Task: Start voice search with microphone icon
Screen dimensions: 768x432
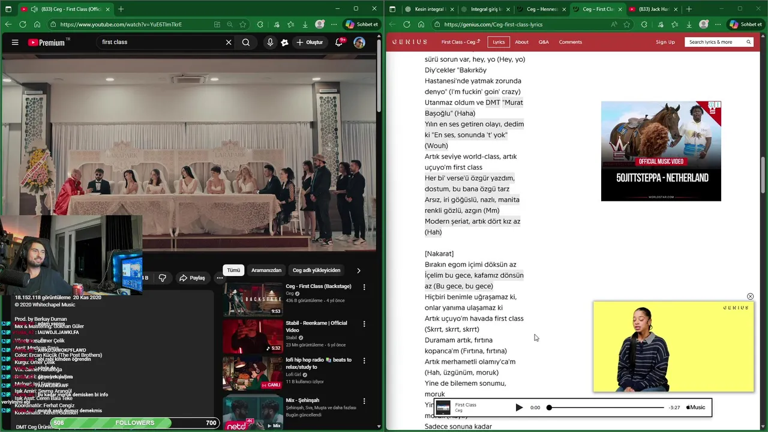Action: [x=270, y=43]
